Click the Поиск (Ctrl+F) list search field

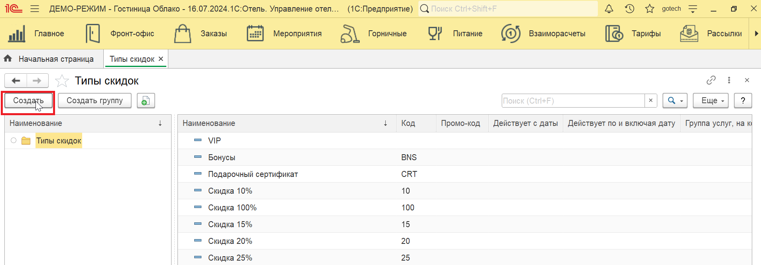point(573,101)
